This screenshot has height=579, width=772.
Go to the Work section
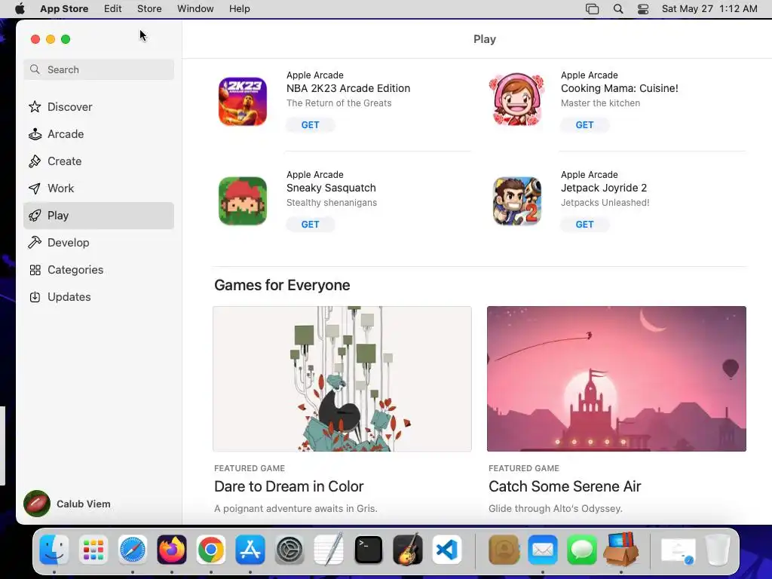coord(99,188)
